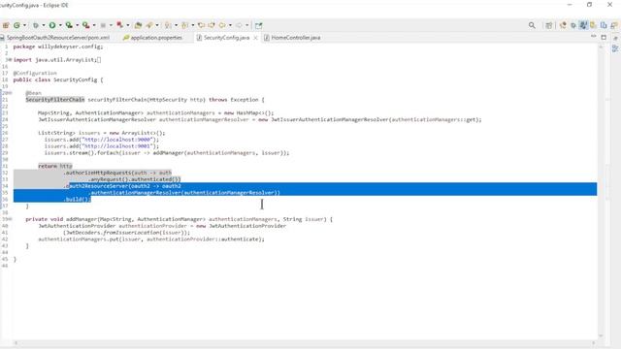This screenshot has width=621, height=349.
Task: Open the Search icon dropdown arrow
Action: point(157,25)
